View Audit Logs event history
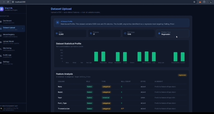This screenshot has width=214, height=114. coord(12,56)
